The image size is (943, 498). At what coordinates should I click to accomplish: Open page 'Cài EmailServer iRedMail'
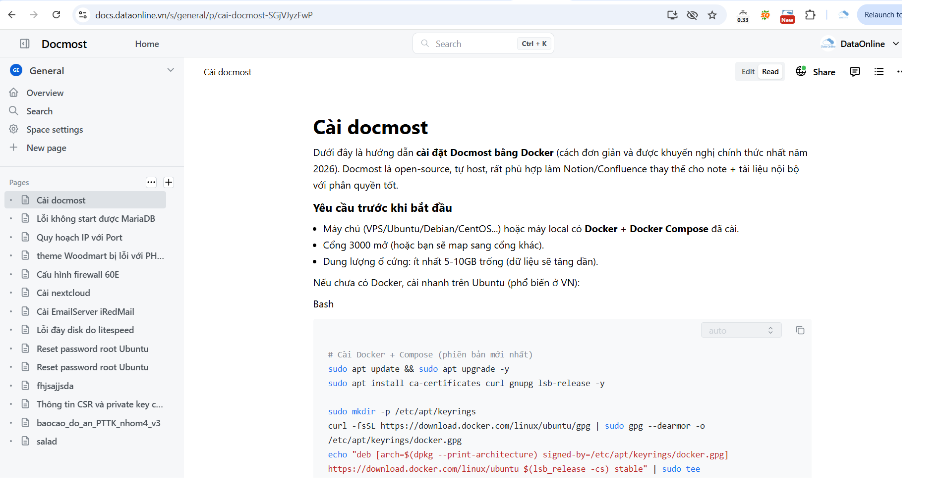[85, 311]
